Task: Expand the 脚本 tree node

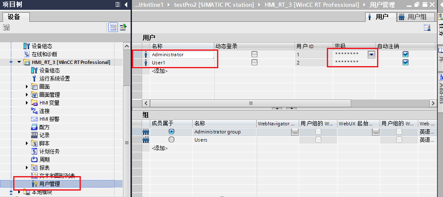Action: tap(27, 144)
